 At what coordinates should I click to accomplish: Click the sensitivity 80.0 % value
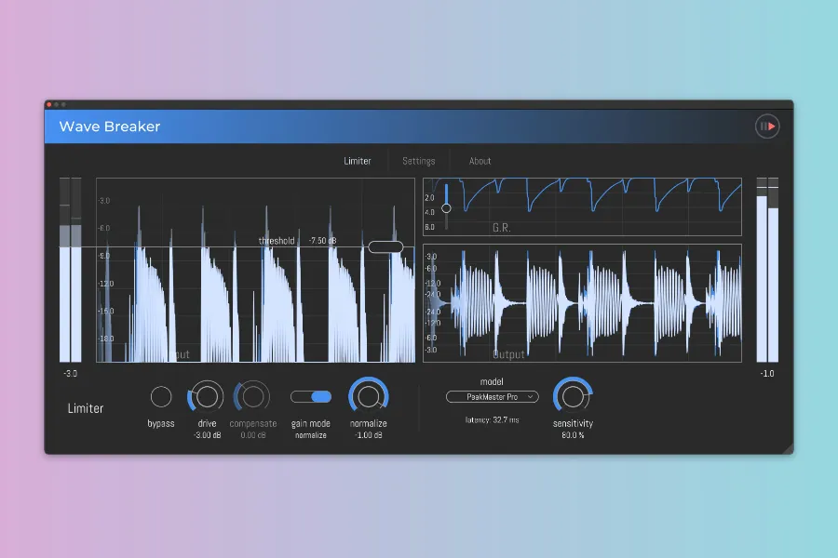tap(573, 435)
